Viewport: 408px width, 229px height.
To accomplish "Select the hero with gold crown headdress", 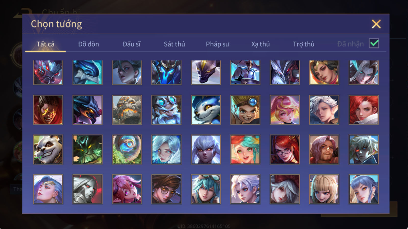I will (x=324, y=73).
